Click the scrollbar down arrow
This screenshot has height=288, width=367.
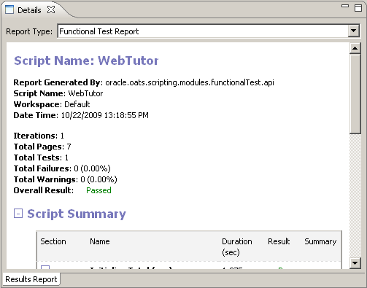click(355, 263)
